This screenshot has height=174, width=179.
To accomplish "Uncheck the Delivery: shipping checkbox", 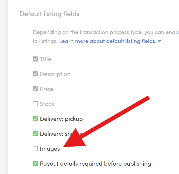I will 35,134.
